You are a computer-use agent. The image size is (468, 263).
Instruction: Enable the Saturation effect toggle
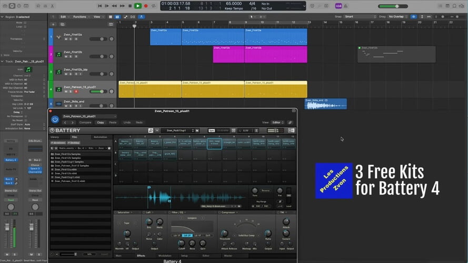(115, 213)
